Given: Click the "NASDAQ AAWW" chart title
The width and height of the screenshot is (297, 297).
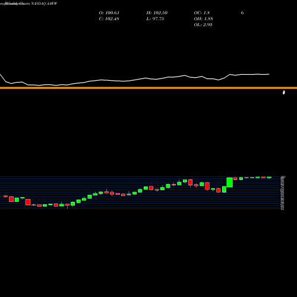Looking at the screenshot, I should 44,4.
